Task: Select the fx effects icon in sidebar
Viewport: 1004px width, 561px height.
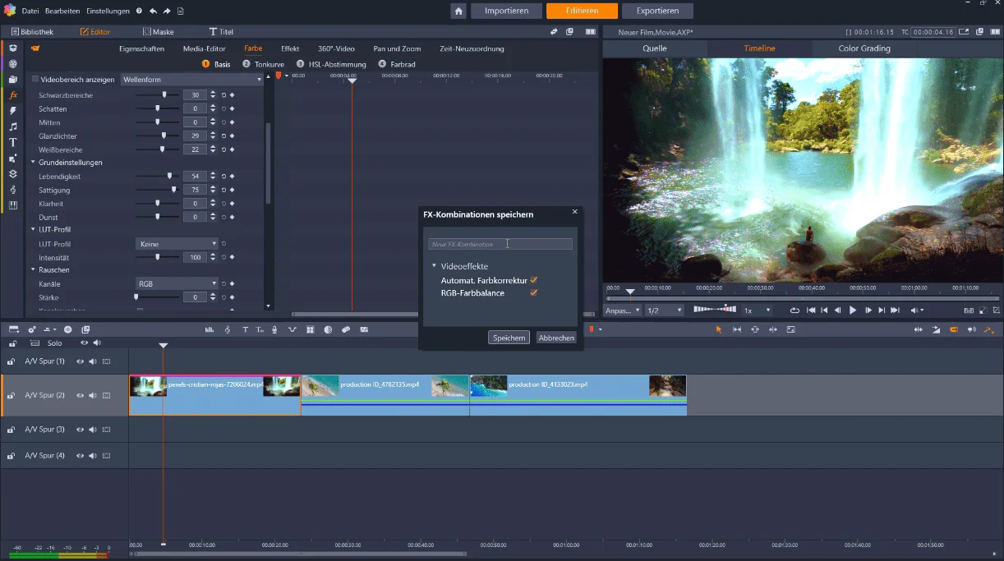Action: click(13, 95)
